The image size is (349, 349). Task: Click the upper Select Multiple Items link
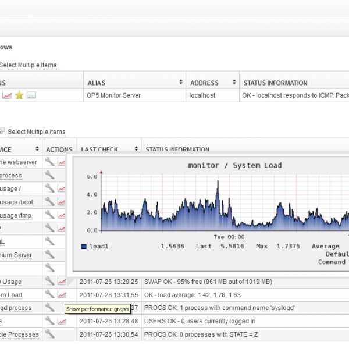[28, 65]
